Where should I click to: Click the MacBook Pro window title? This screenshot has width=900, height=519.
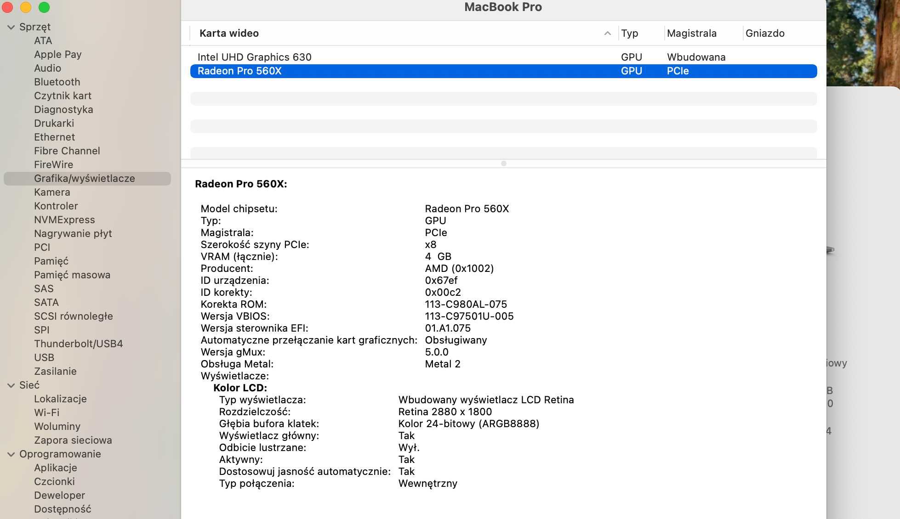[x=503, y=7]
